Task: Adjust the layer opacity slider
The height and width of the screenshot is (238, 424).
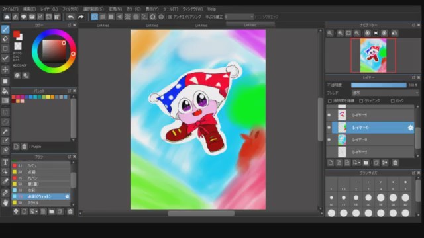Action: coord(378,85)
